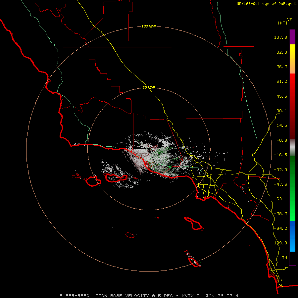This screenshot has width=298, height=298.
Task: Select the -0.9 legend value
Action: pos(282,140)
